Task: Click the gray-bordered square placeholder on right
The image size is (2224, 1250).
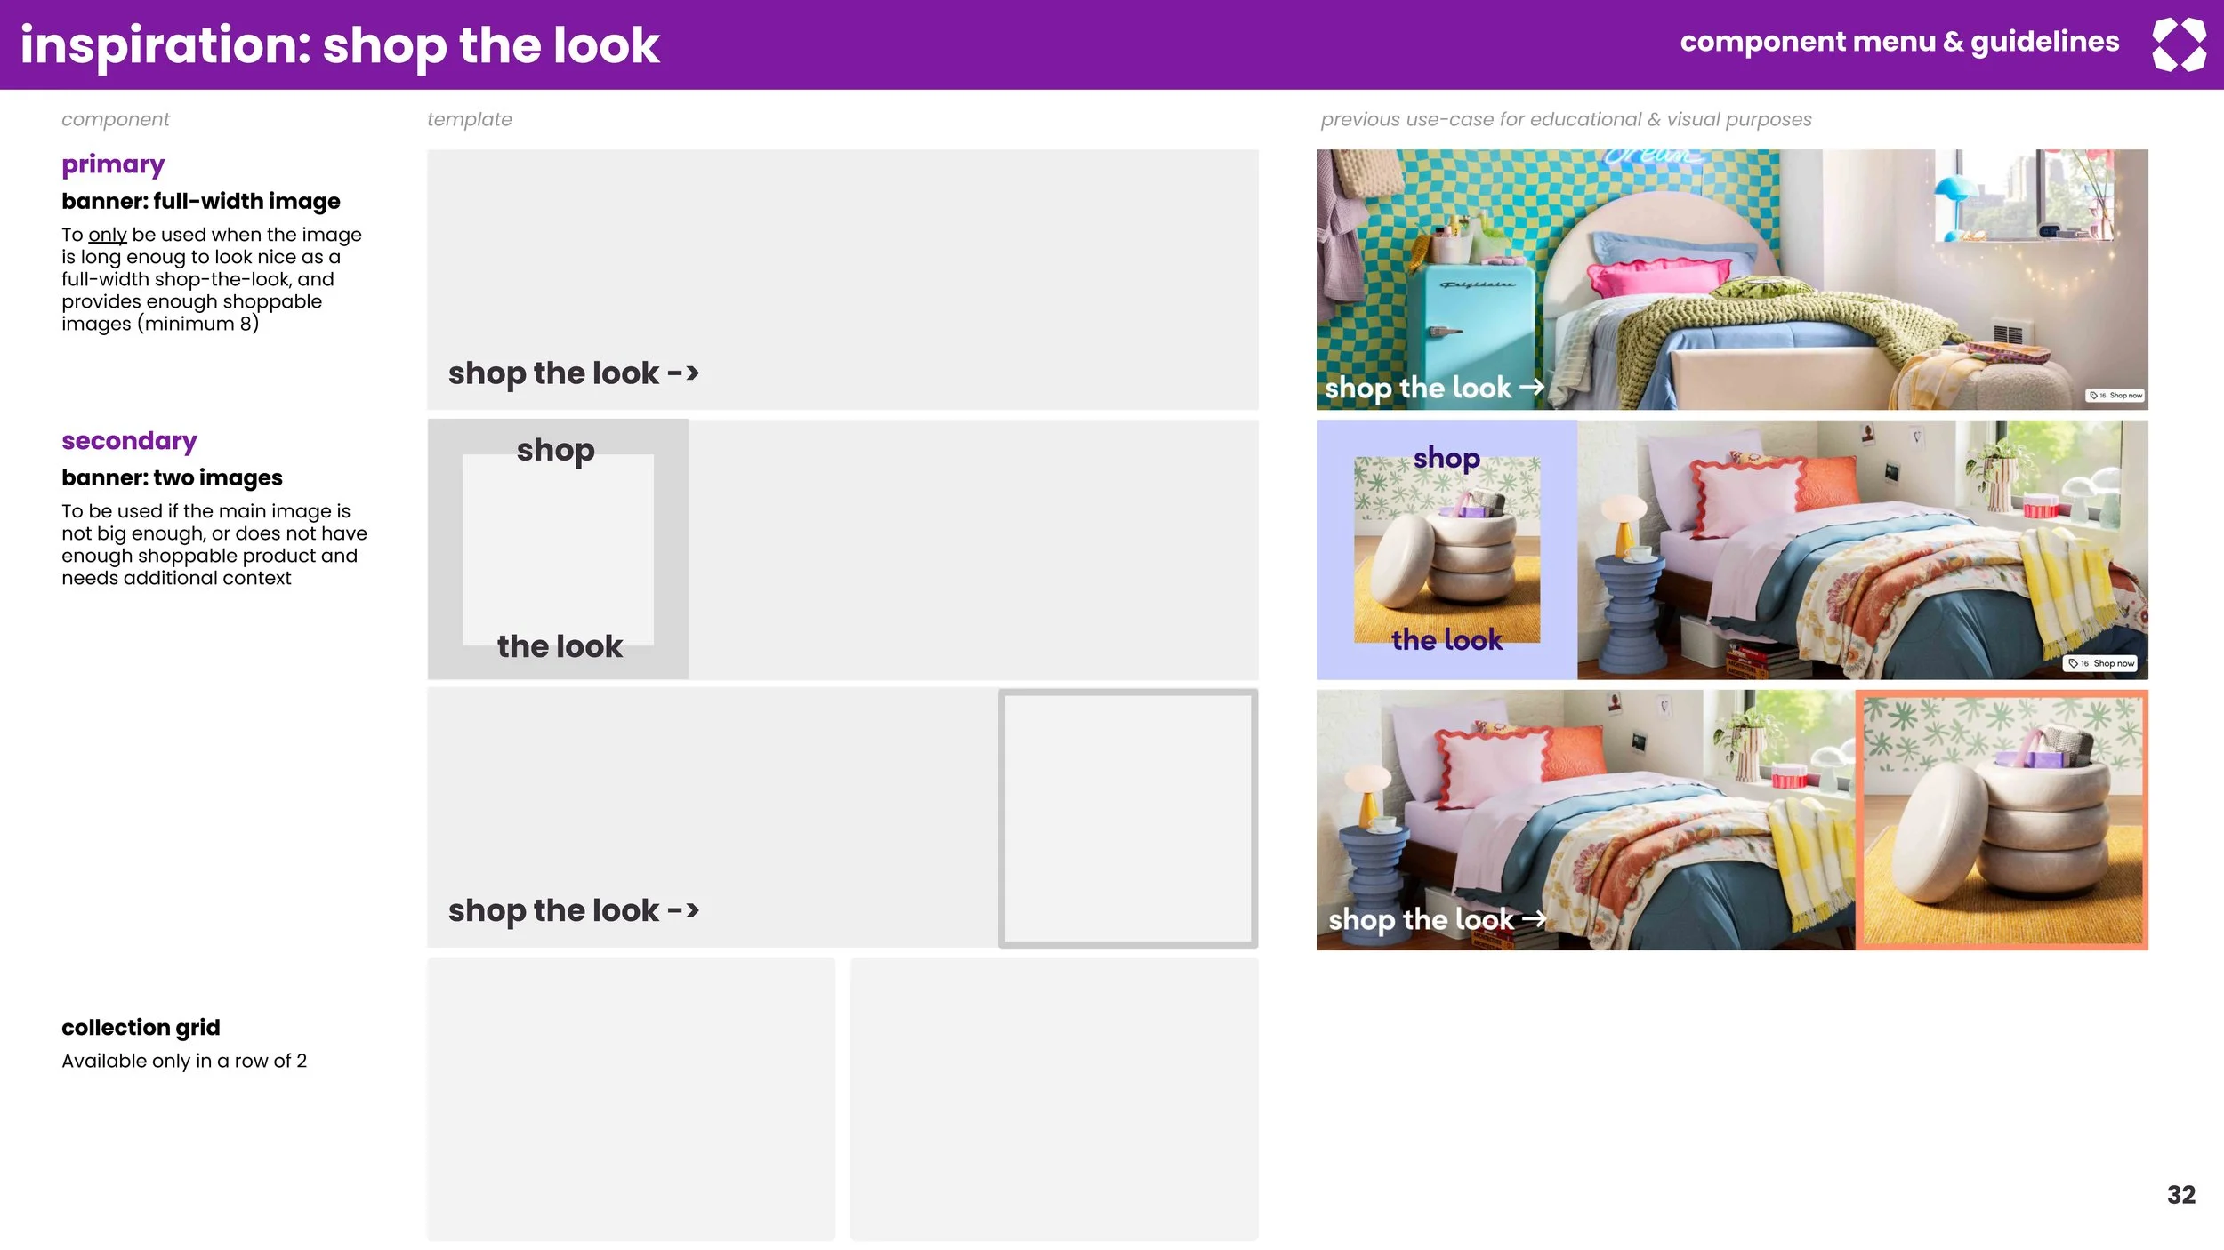Action: 1127,818
